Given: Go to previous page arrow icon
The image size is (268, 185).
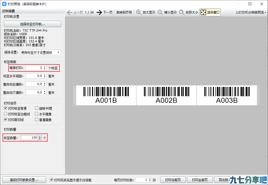Looking at the screenshot, I should (x=70, y=12).
